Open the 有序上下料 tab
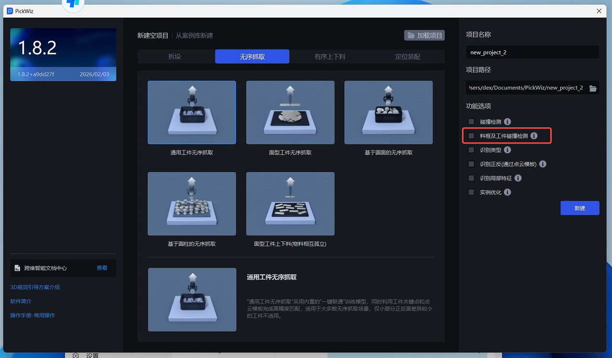The height and width of the screenshot is (358, 612). [x=330, y=56]
